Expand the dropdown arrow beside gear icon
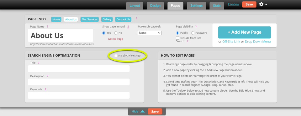The width and height of the screenshot is (301, 116). pyautogui.click(x=266, y=5)
